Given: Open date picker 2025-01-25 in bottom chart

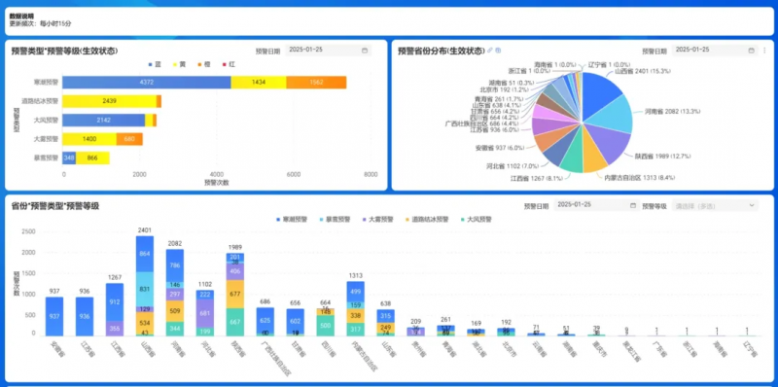Looking at the screenshot, I should [x=596, y=205].
